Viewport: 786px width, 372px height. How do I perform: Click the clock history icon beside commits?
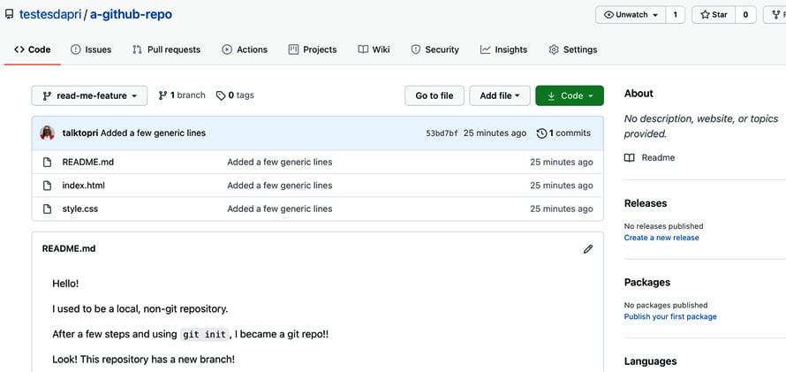[x=541, y=133]
